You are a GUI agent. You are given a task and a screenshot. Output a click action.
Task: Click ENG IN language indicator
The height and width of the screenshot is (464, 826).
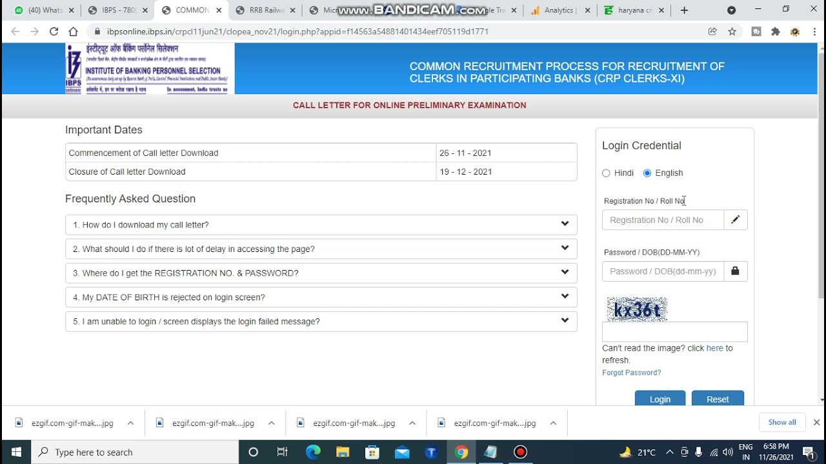746,452
